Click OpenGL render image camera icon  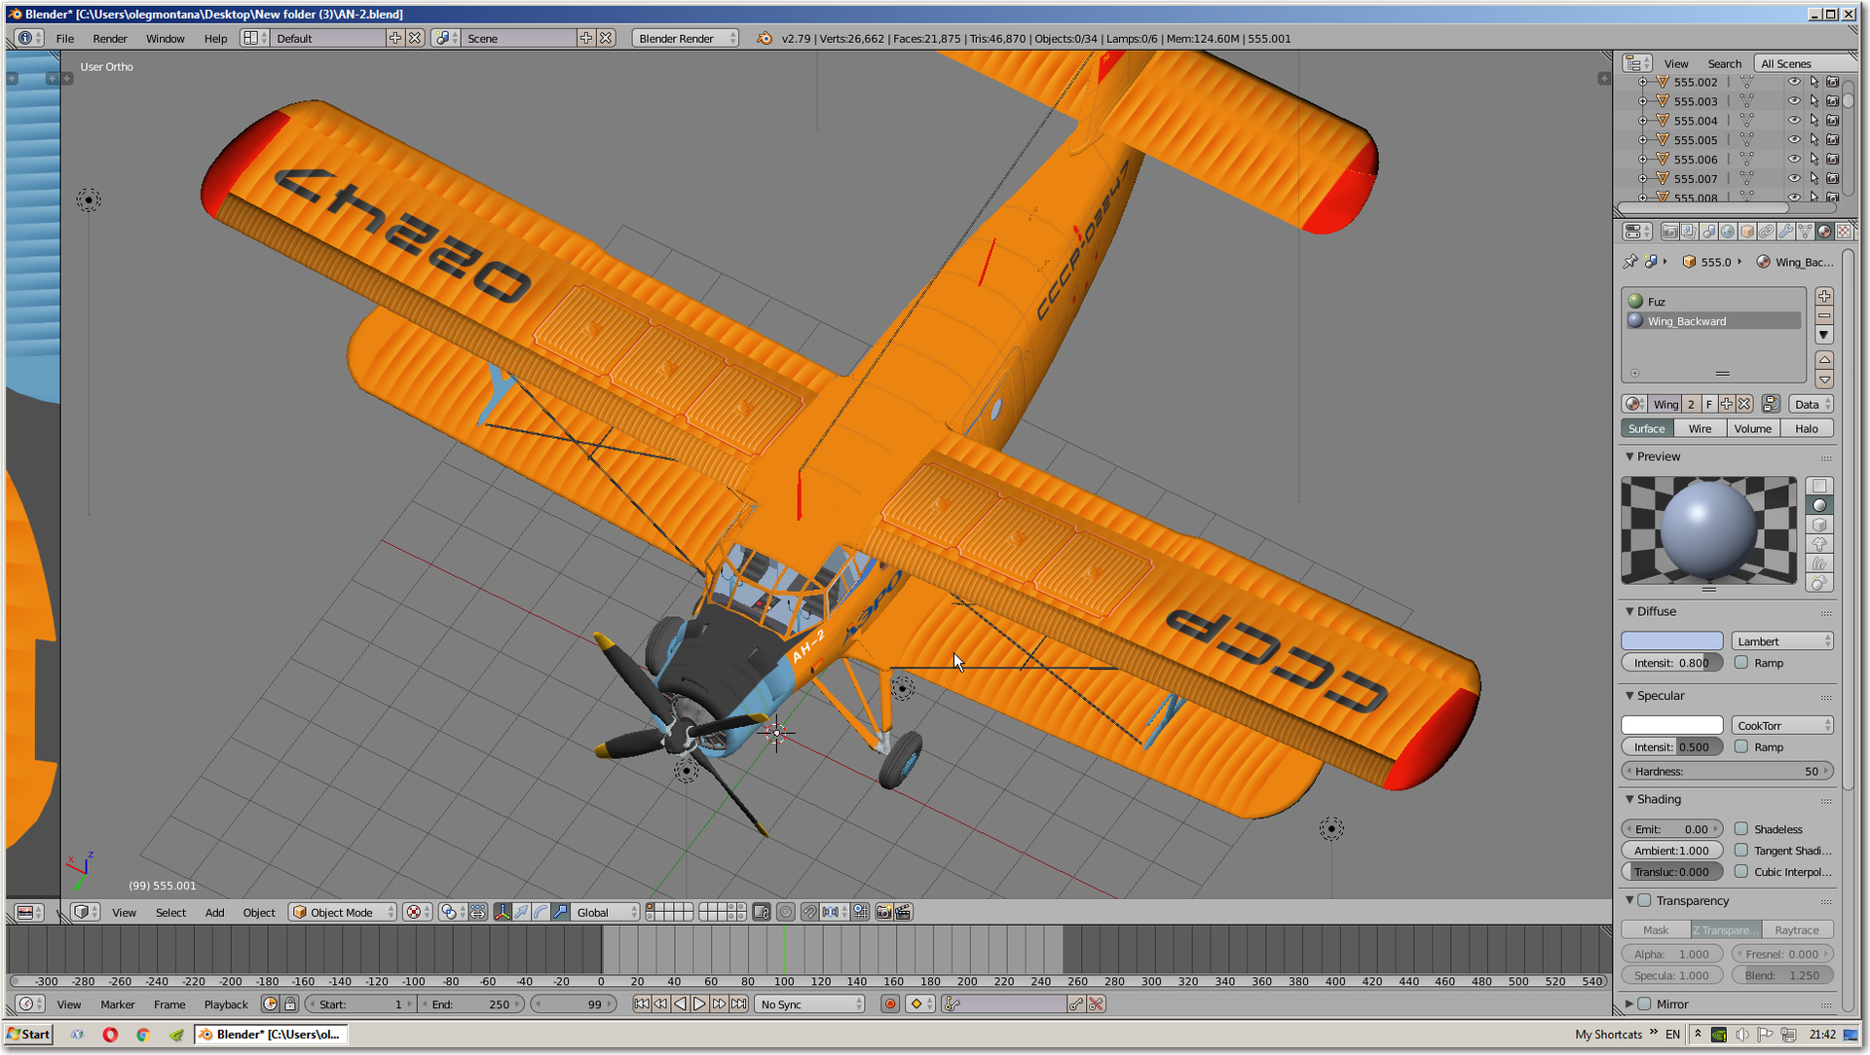[x=883, y=912]
